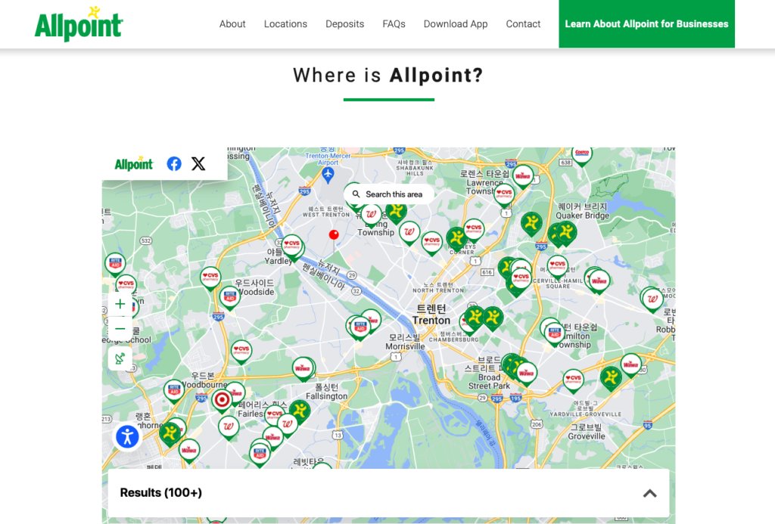The width and height of the screenshot is (775, 524).
Task: Open the accessibility widget icon
Action: tap(127, 437)
